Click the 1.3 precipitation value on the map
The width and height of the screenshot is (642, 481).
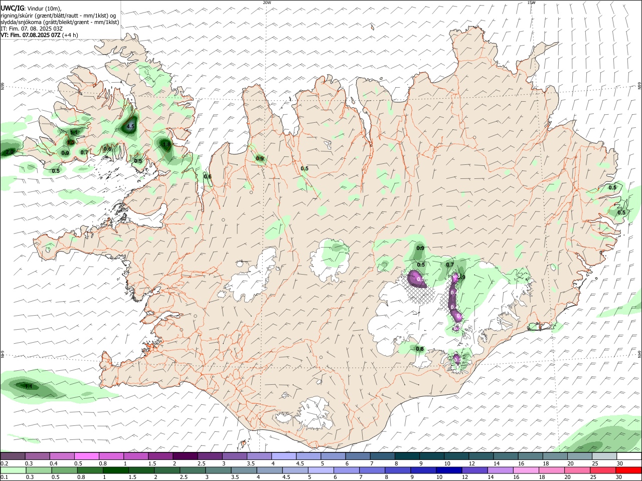[71, 142]
